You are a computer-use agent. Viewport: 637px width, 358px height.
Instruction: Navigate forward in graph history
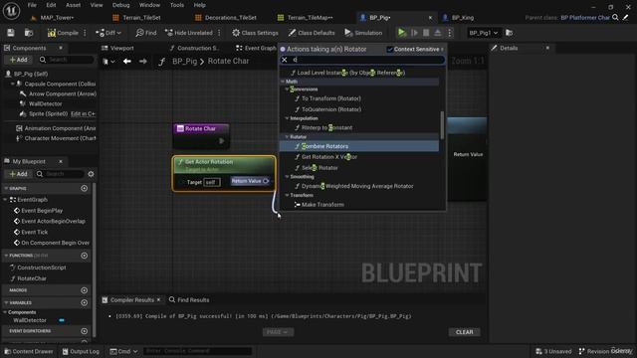click(x=142, y=62)
